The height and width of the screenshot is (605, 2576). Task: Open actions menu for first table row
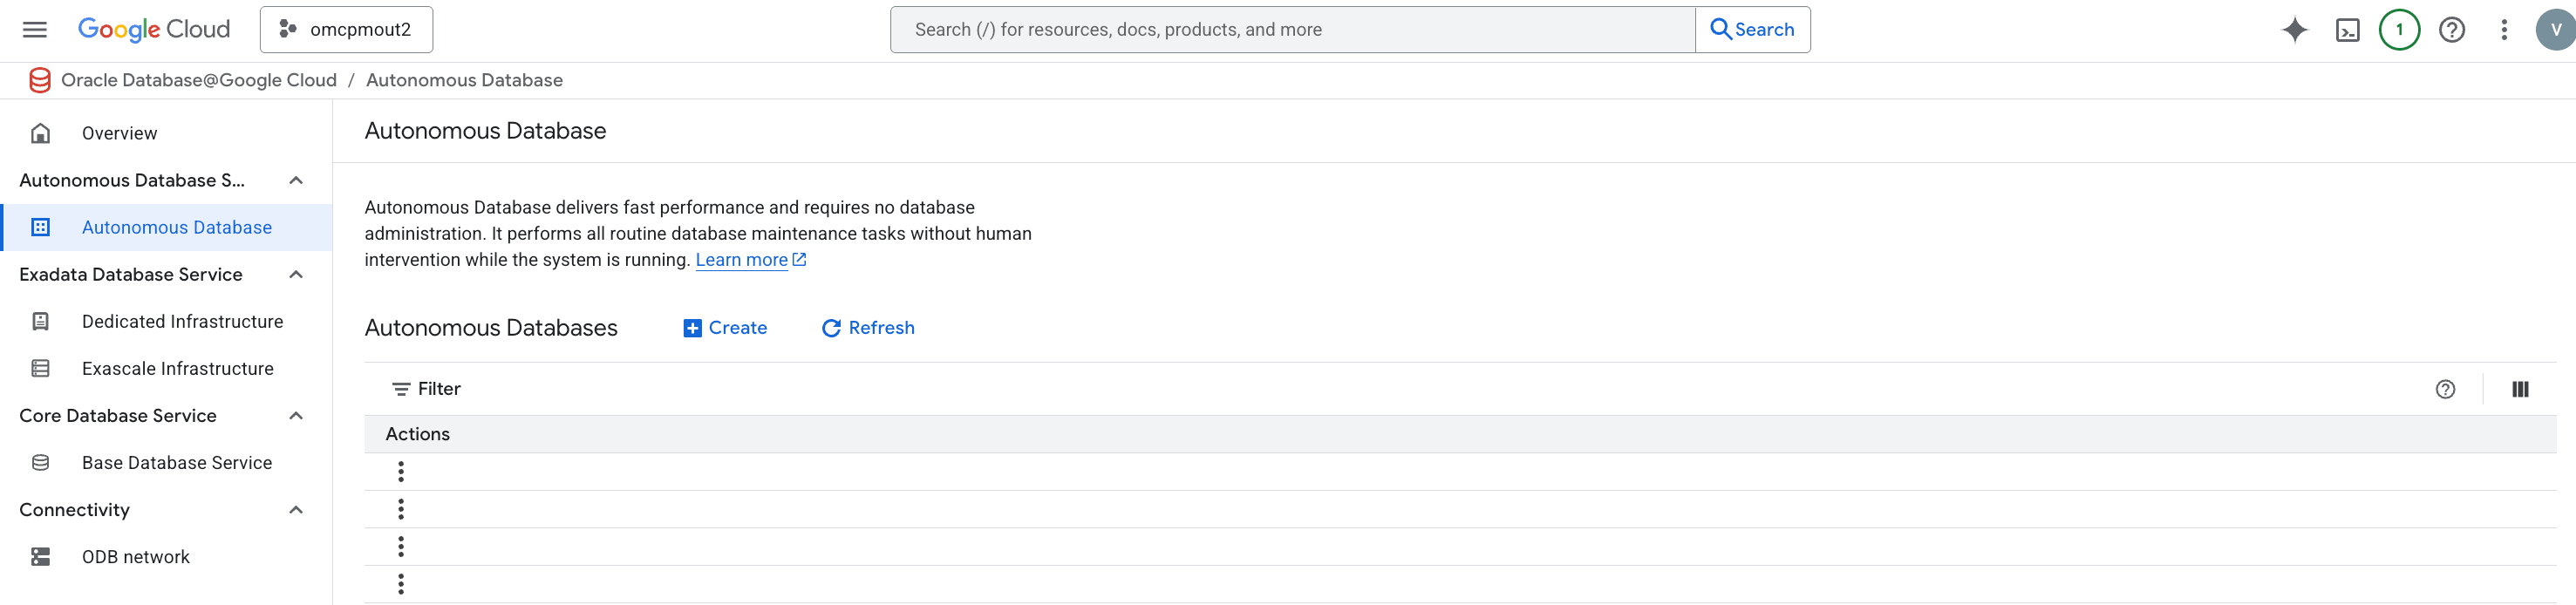click(x=401, y=471)
